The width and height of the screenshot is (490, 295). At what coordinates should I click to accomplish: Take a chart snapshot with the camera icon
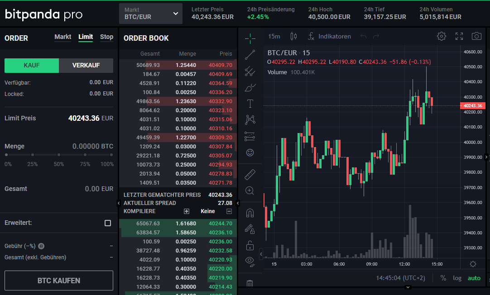(x=476, y=36)
